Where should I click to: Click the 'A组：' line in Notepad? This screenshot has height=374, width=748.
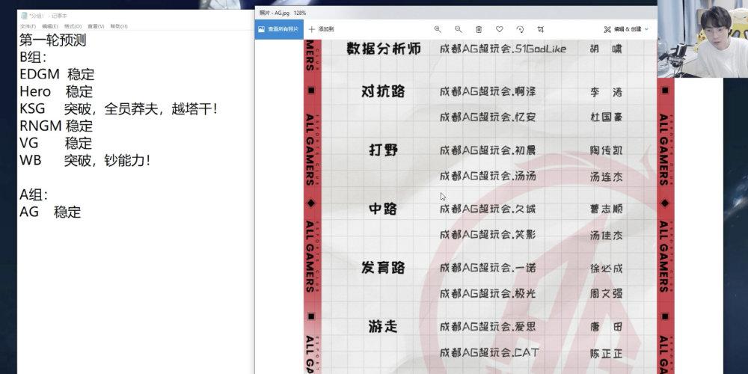coord(34,194)
